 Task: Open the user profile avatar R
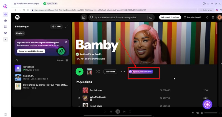click(x=220, y=17)
